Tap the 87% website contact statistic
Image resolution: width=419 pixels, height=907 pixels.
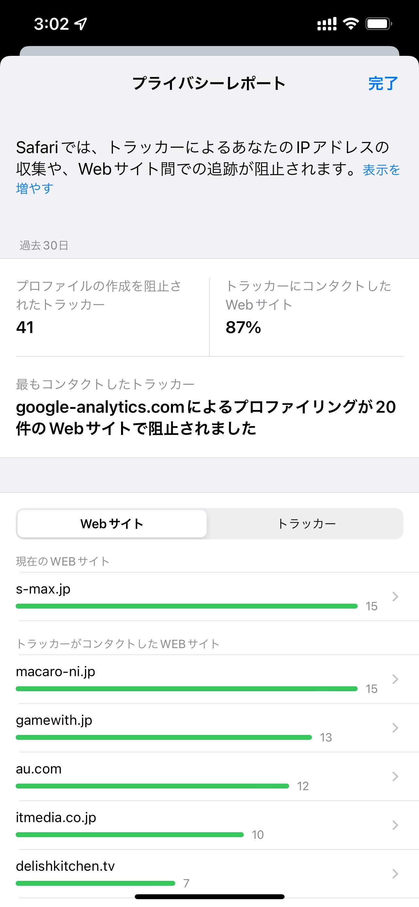point(243,327)
